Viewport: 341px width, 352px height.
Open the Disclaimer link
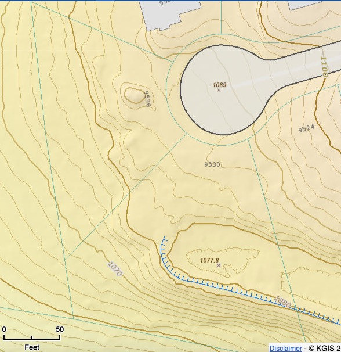tap(285, 348)
